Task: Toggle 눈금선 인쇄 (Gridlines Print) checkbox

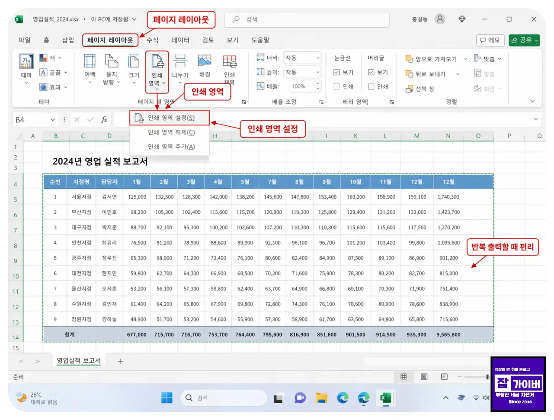Action: click(337, 87)
